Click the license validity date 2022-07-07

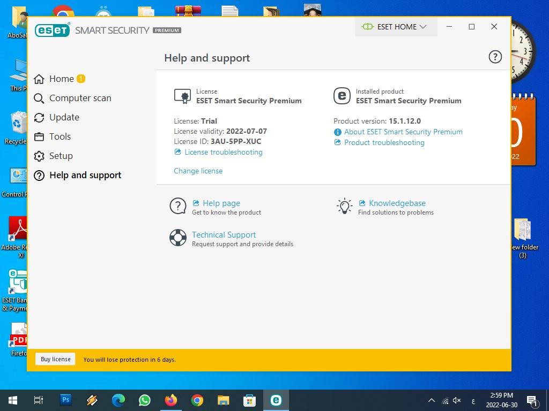(247, 132)
